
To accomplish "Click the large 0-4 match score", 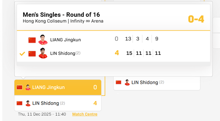I will point(196,19).
